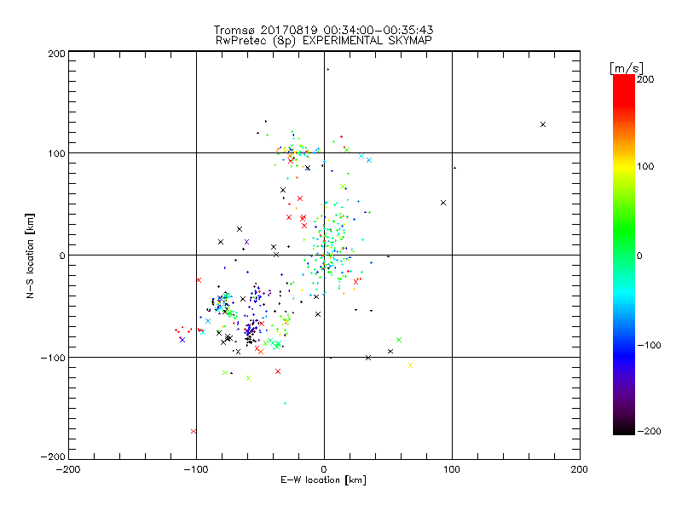Click the N-S axis tick label "200"
The height and width of the screenshot is (511, 682).
point(57,54)
